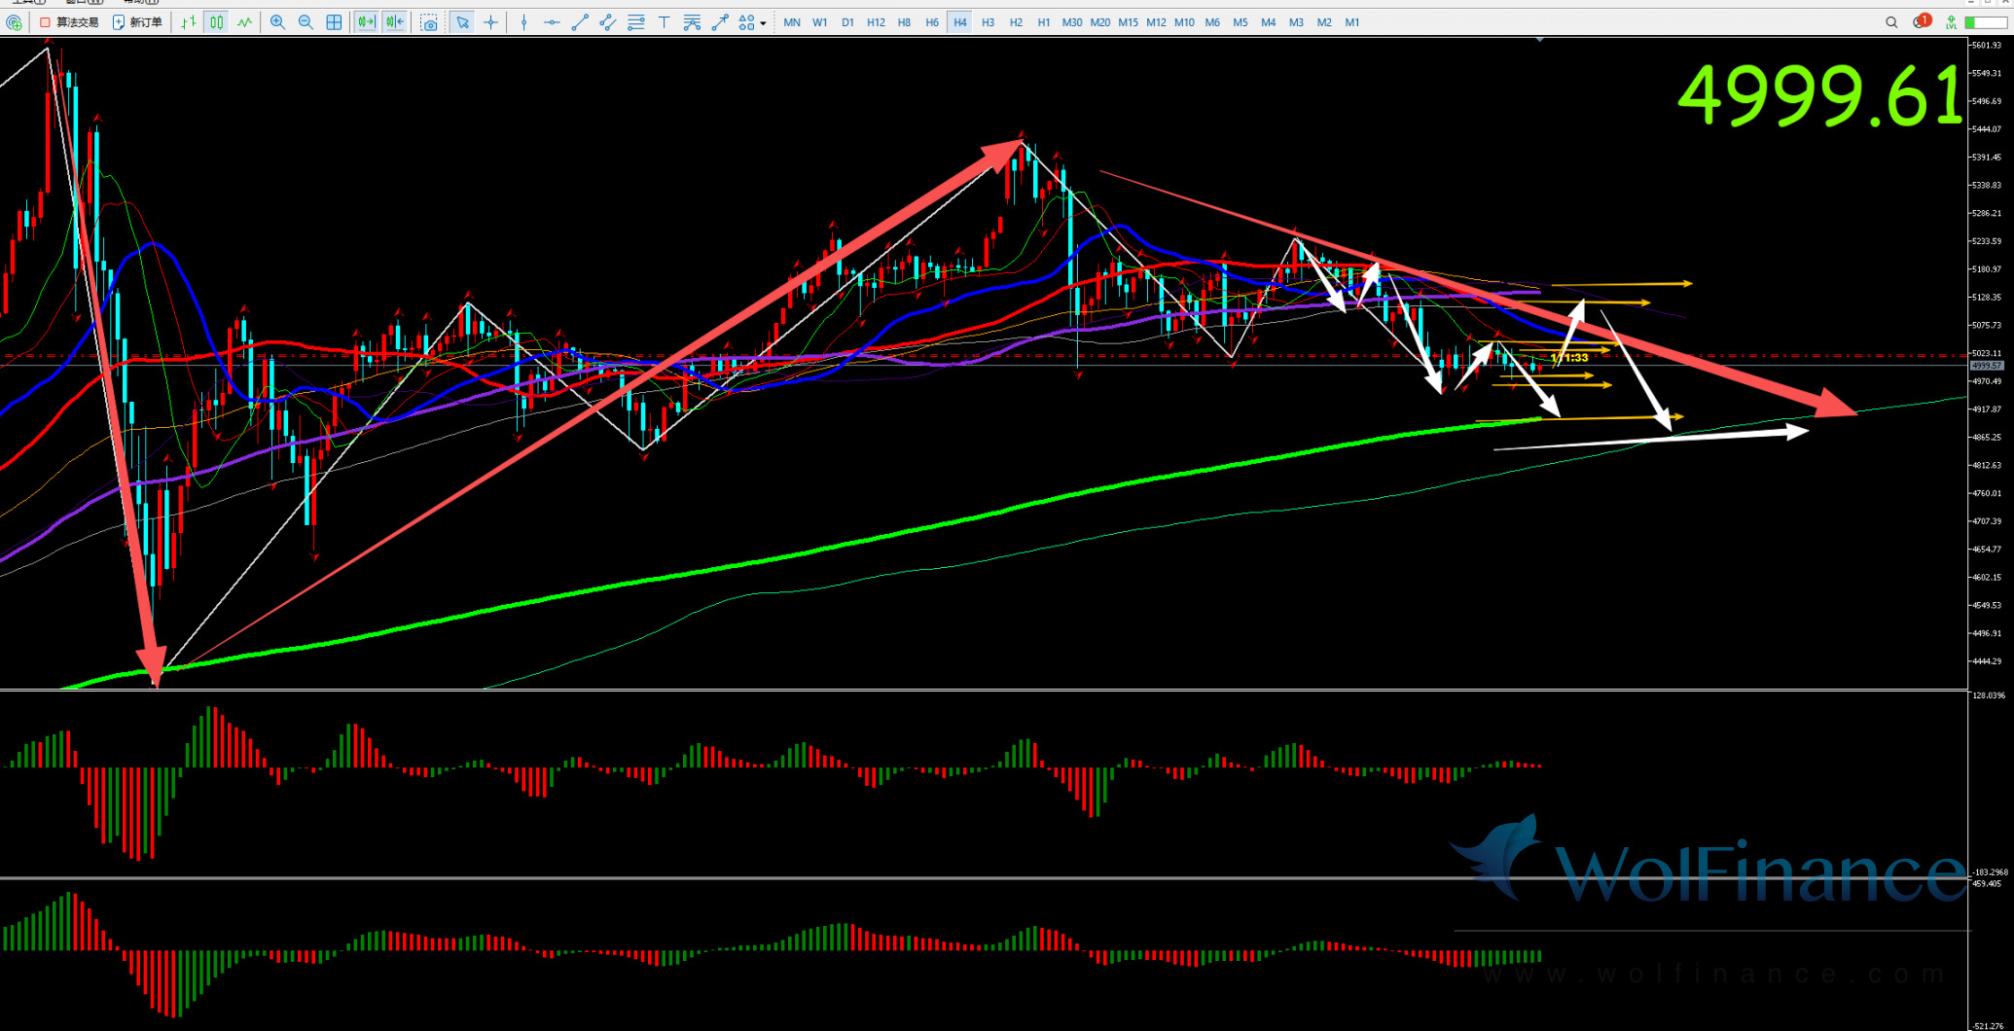Select the text label tool
2014x1031 pixels.
pos(664,22)
